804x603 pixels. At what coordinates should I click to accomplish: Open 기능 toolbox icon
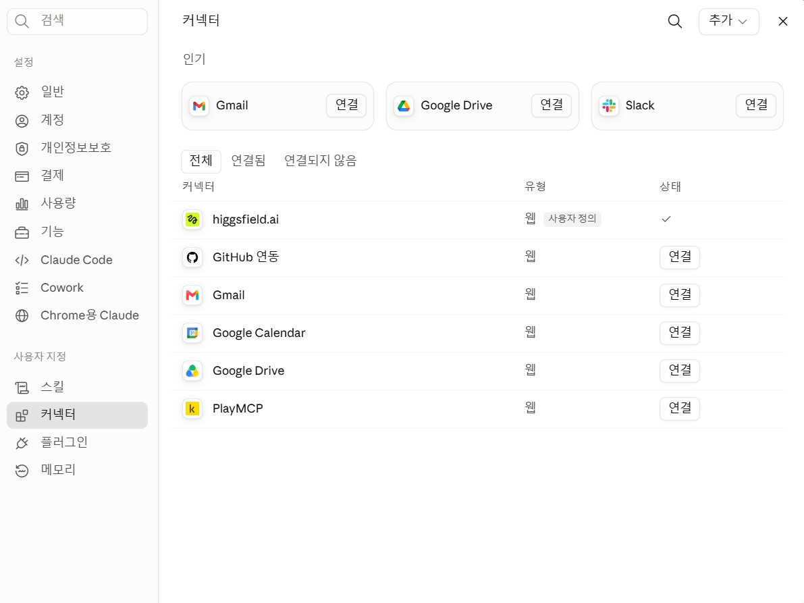click(22, 232)
